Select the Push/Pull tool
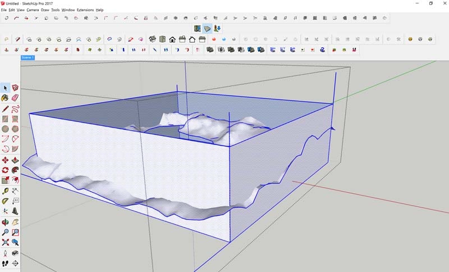Image resolution: width=449 pixels, height=272 pixels. 15,160
